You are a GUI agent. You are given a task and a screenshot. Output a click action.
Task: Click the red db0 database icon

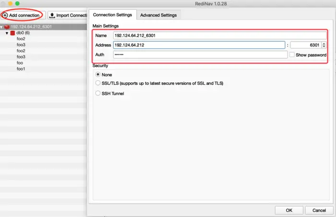point(12,33)
